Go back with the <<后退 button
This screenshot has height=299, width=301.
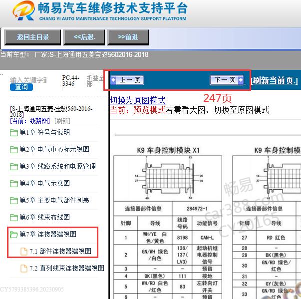coord(85,37)
